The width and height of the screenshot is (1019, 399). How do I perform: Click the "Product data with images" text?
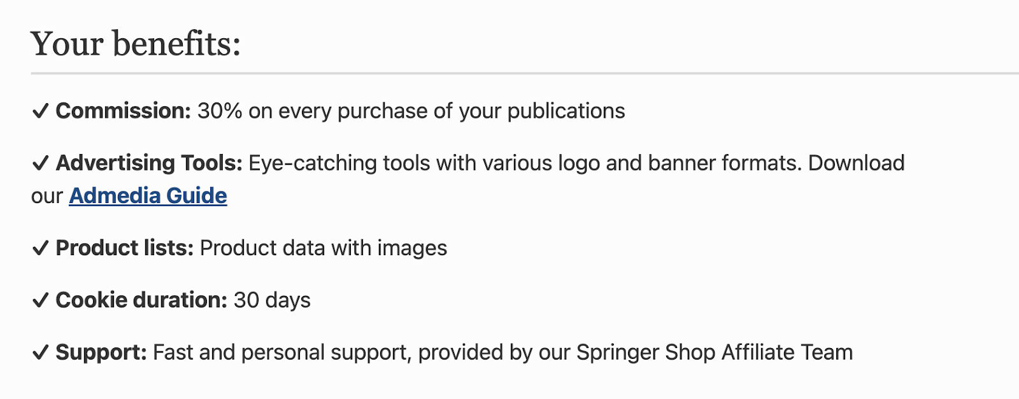[x=324, y=248]
